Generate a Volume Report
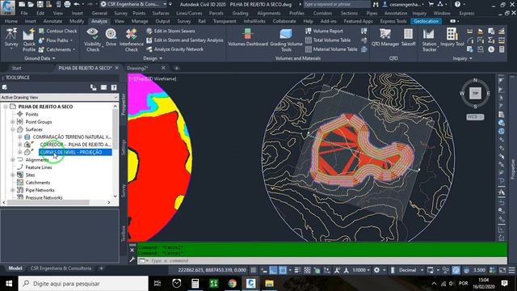517x291 pixels. pyautogui.click(x=324, y=31)
